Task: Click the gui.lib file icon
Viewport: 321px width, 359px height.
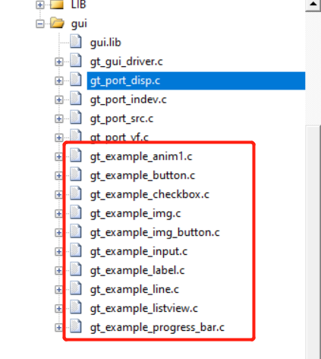Action: (x=76, y=42)
